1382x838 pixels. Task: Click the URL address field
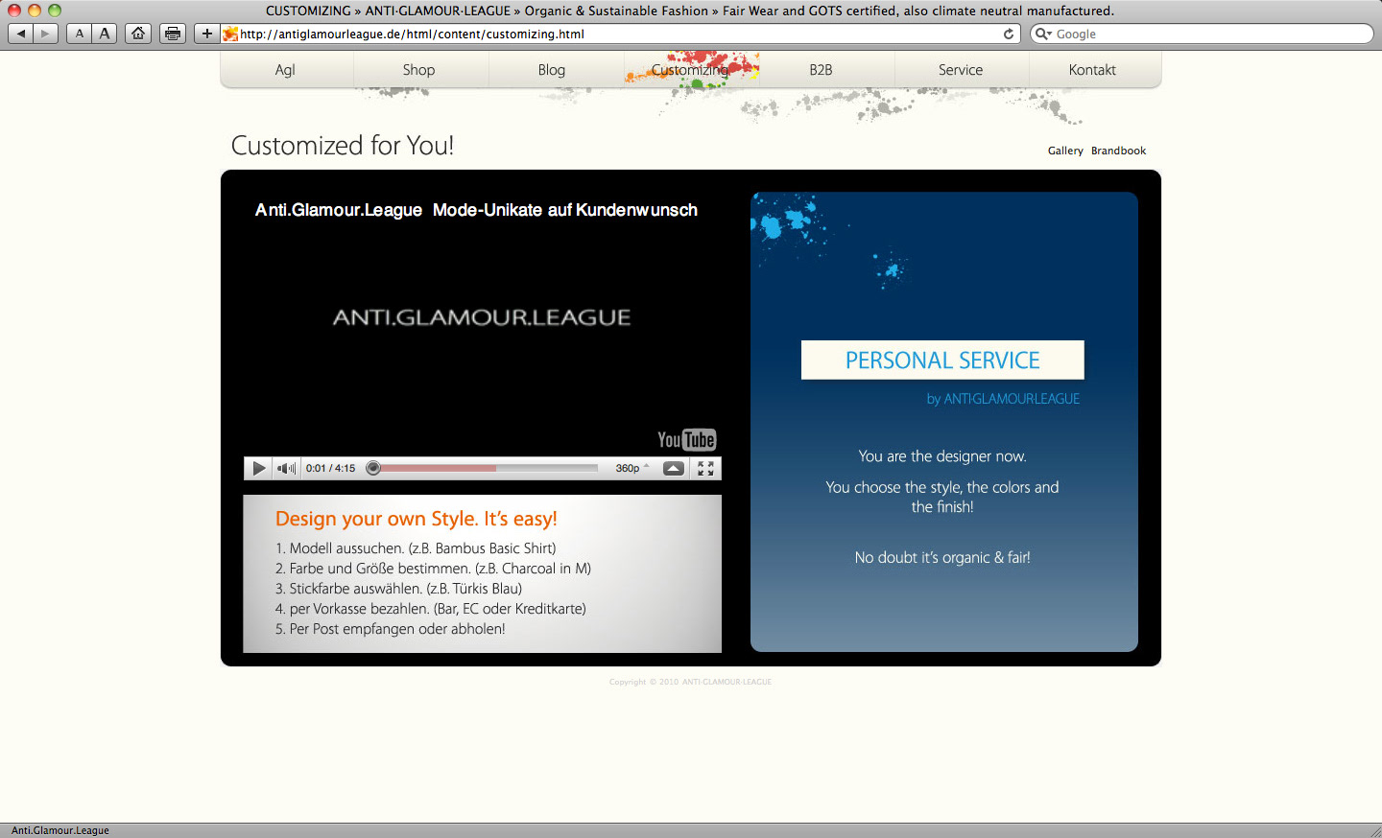coord(619,34)
